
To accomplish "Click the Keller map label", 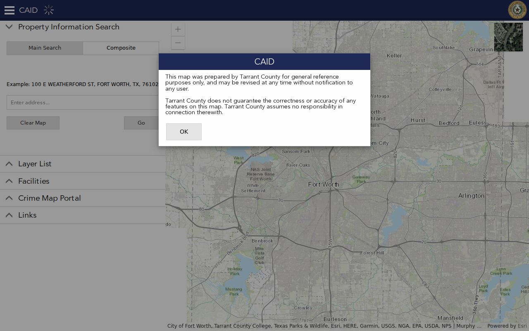I will coord(394,55).
